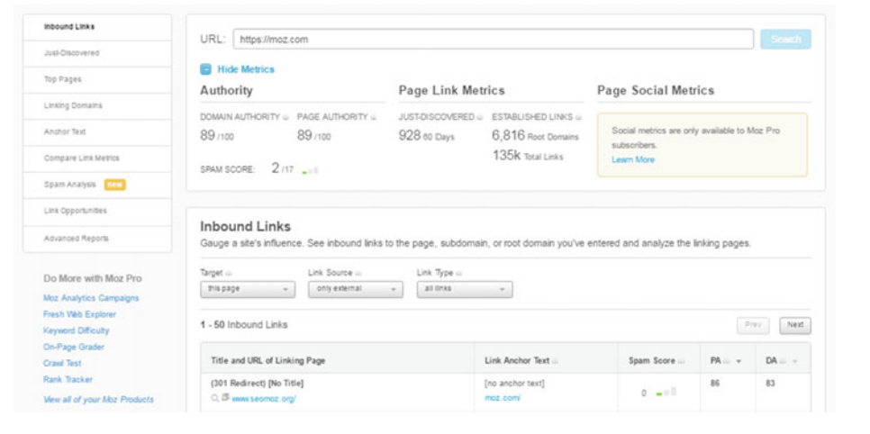Click the PA column info icon
The image size is (870, 434).
(726, 361)
